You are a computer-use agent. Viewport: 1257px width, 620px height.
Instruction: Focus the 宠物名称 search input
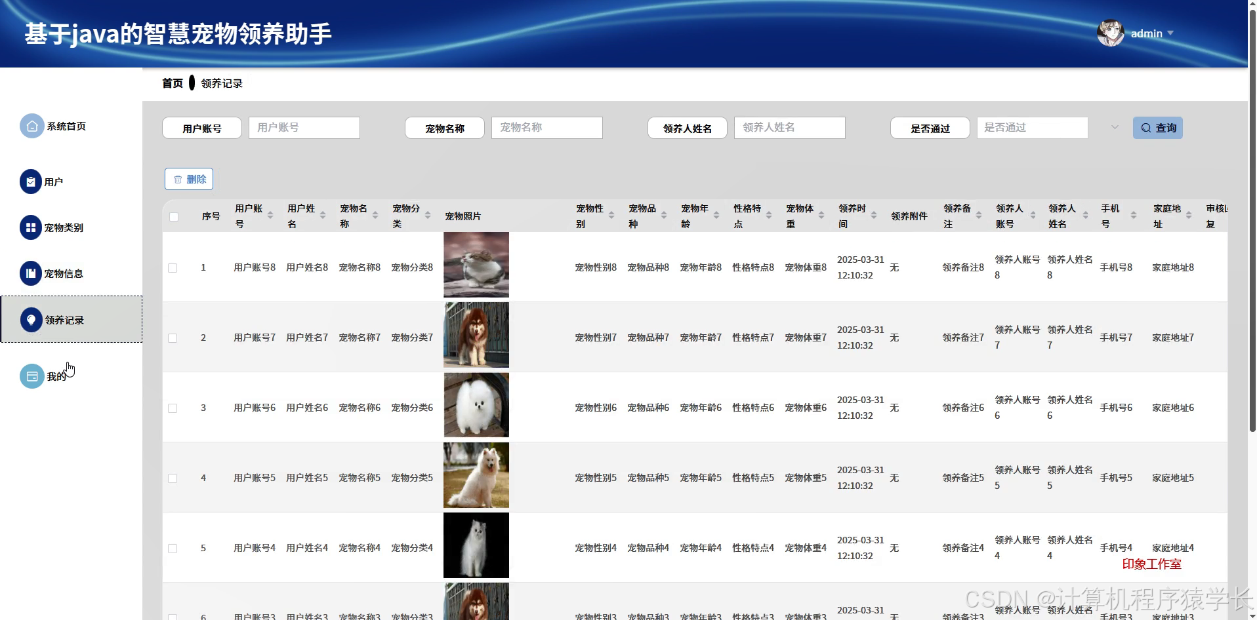point(547,128)
